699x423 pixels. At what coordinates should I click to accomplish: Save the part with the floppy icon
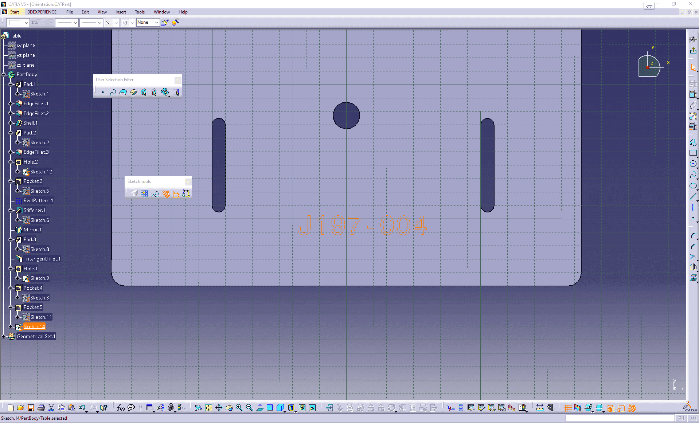(x=31, y=408)
